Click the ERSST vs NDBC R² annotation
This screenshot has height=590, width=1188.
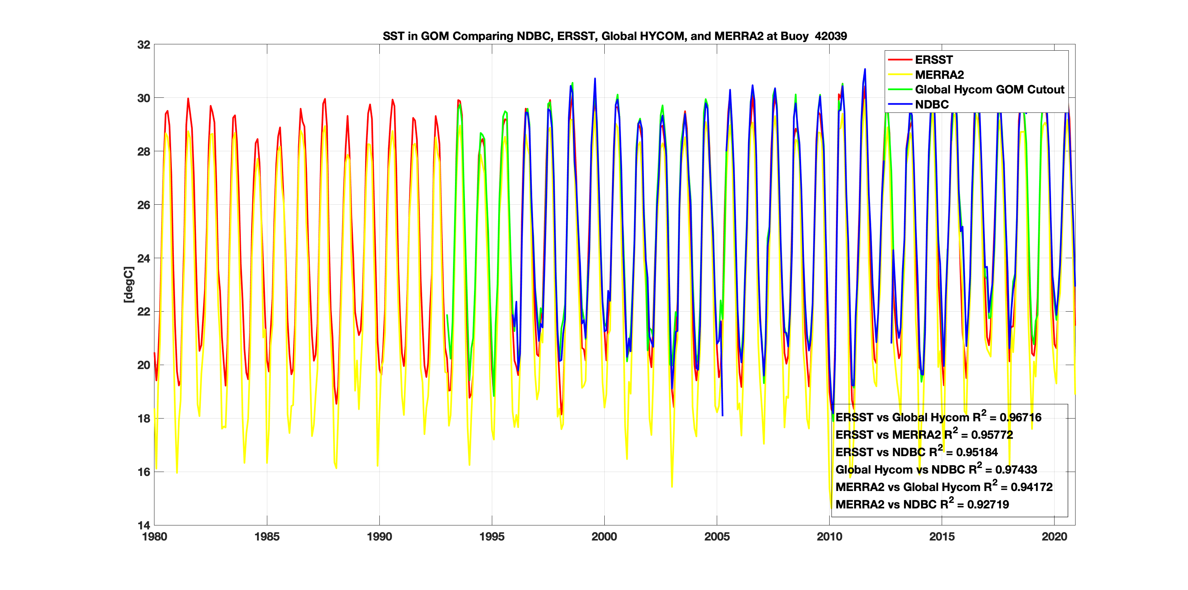click(916, 452)
